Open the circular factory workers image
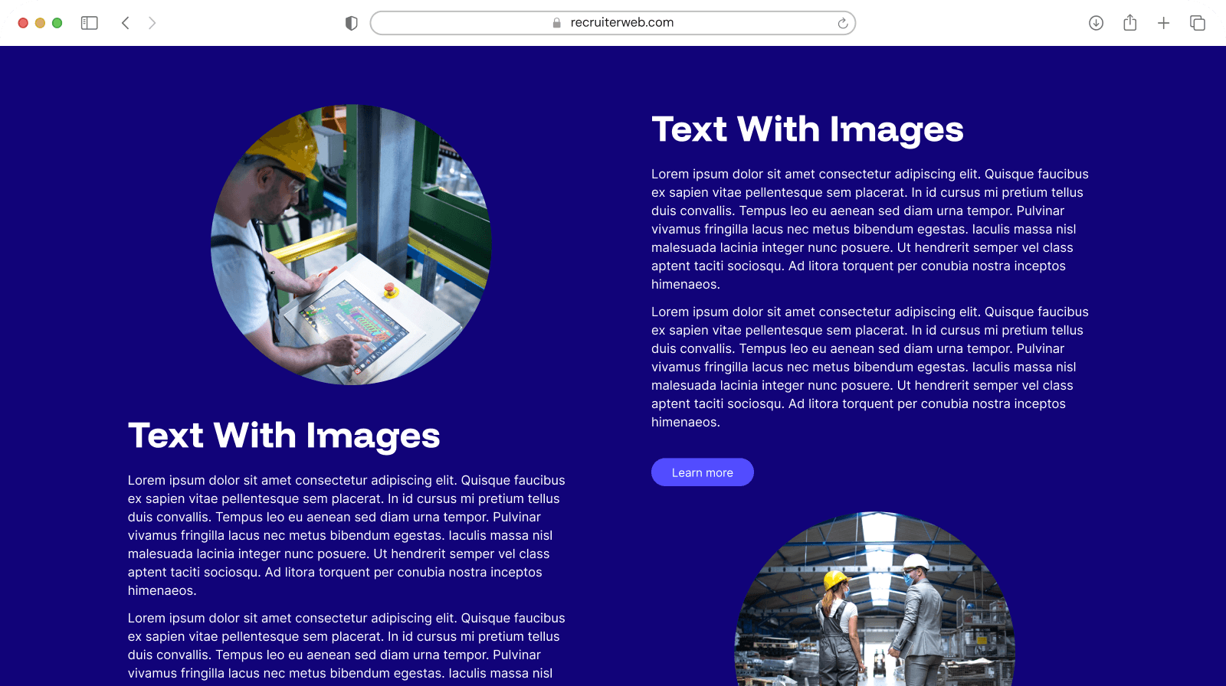Screen dimensions: 1226x686 tap(874, 599)
